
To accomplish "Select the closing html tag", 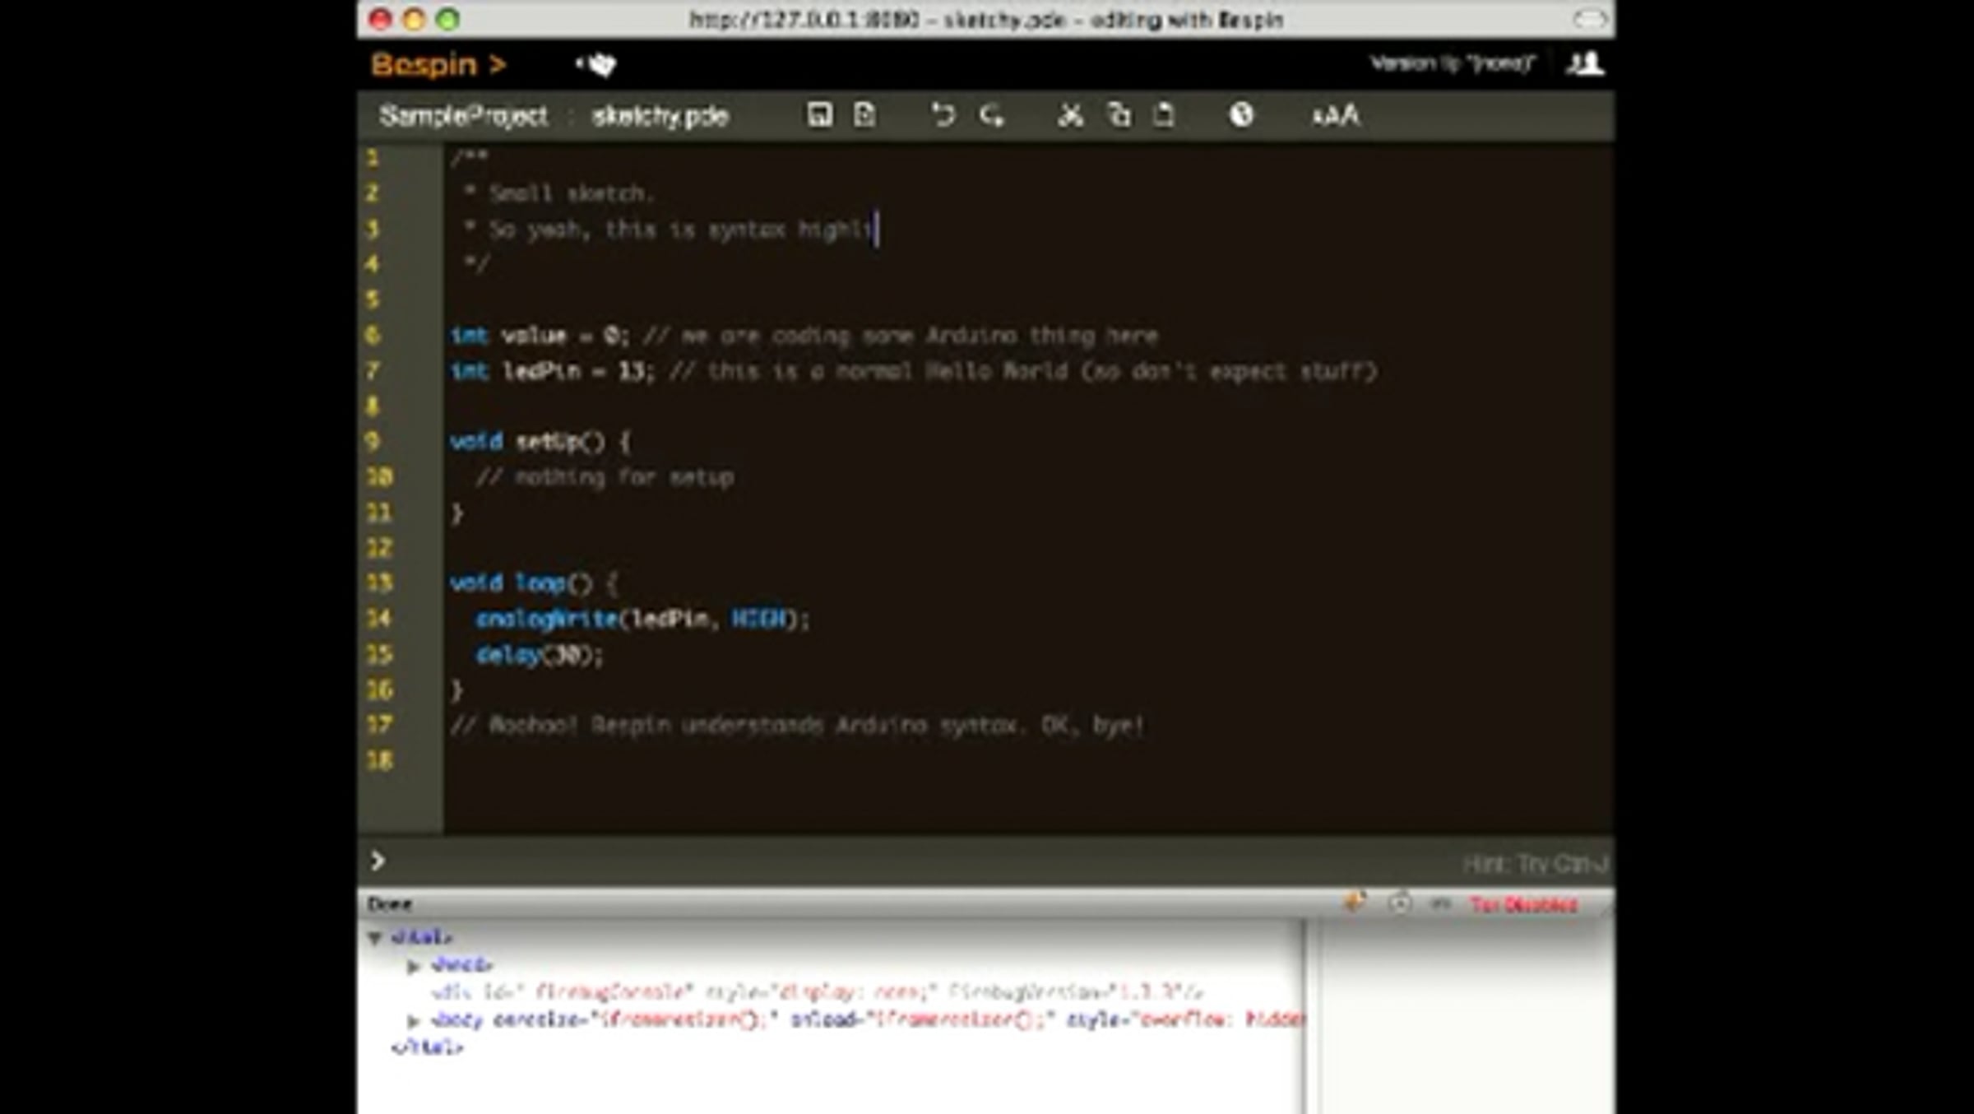I will [x=428, y=1047].
